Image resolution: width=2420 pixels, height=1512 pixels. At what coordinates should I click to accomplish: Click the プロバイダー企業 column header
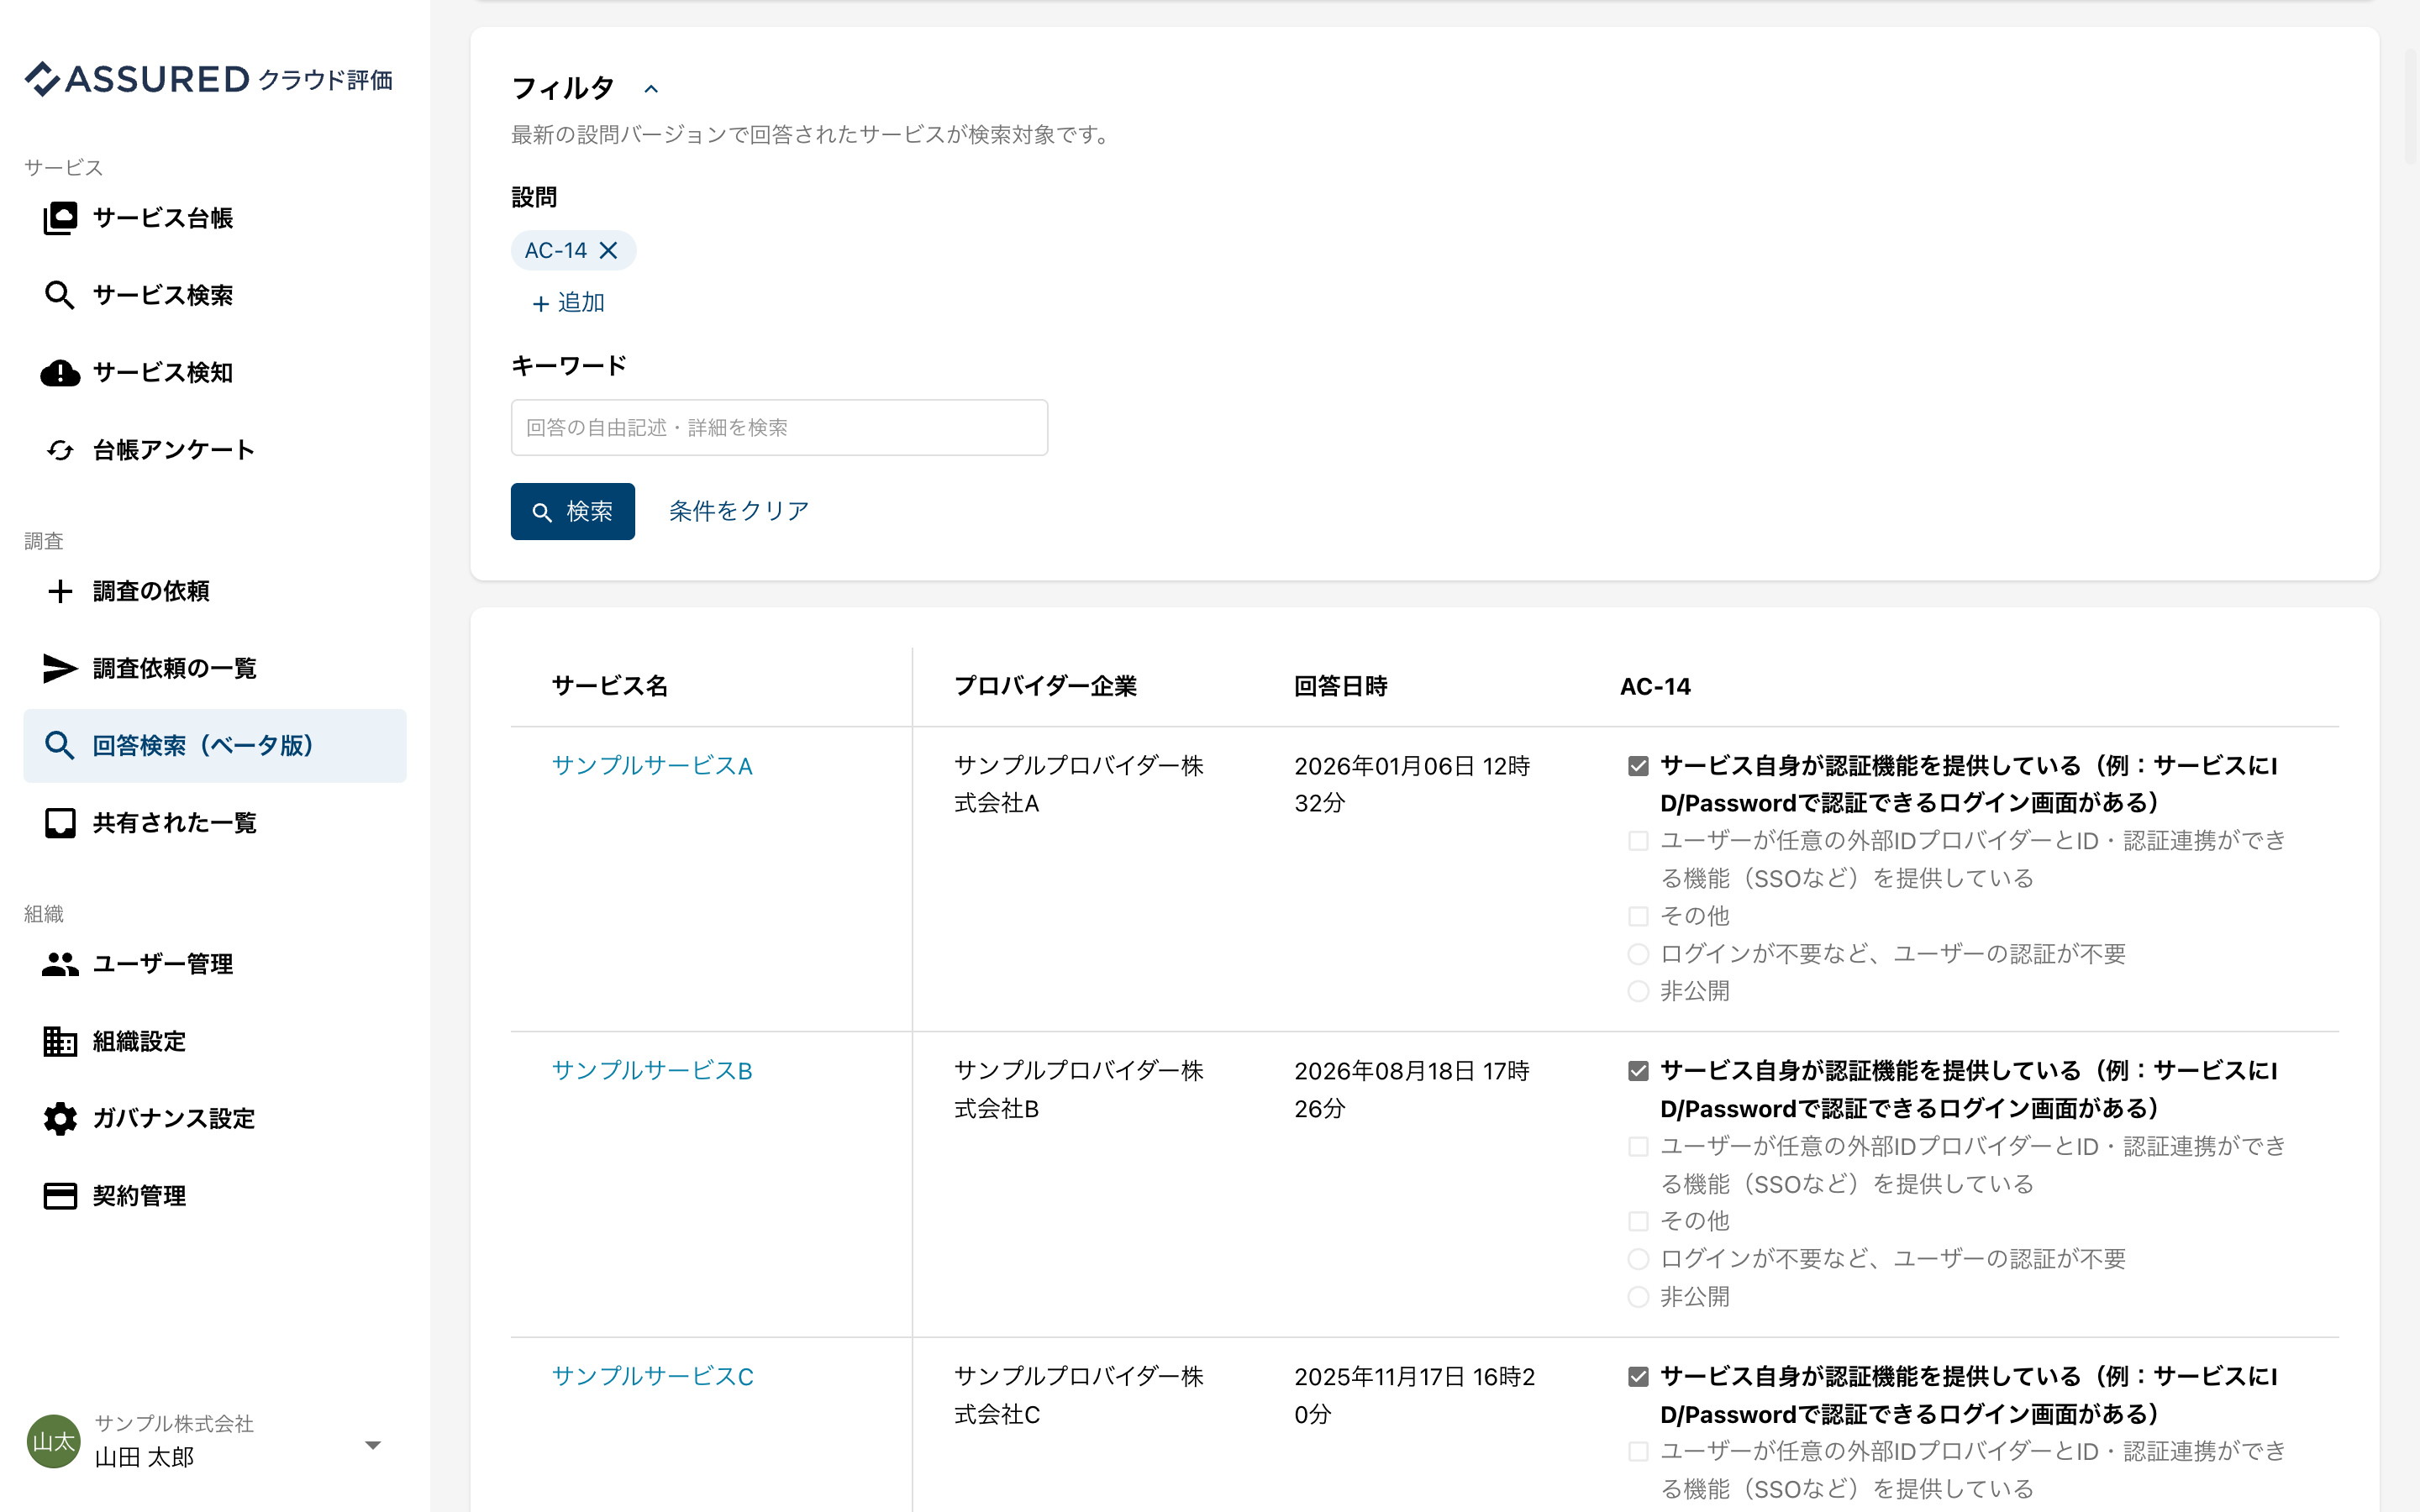1045,687
